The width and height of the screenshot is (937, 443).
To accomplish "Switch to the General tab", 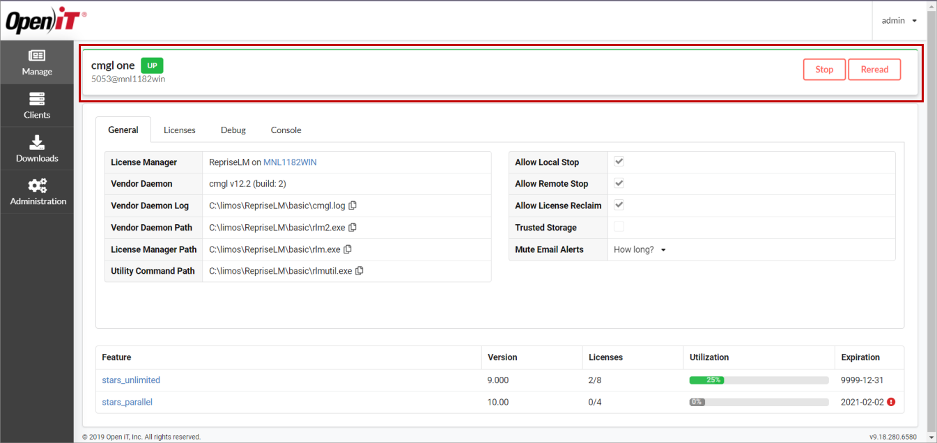I will tap(123, 130).
